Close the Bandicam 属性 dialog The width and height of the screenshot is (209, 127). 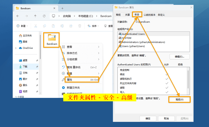(x=191, y=7)
